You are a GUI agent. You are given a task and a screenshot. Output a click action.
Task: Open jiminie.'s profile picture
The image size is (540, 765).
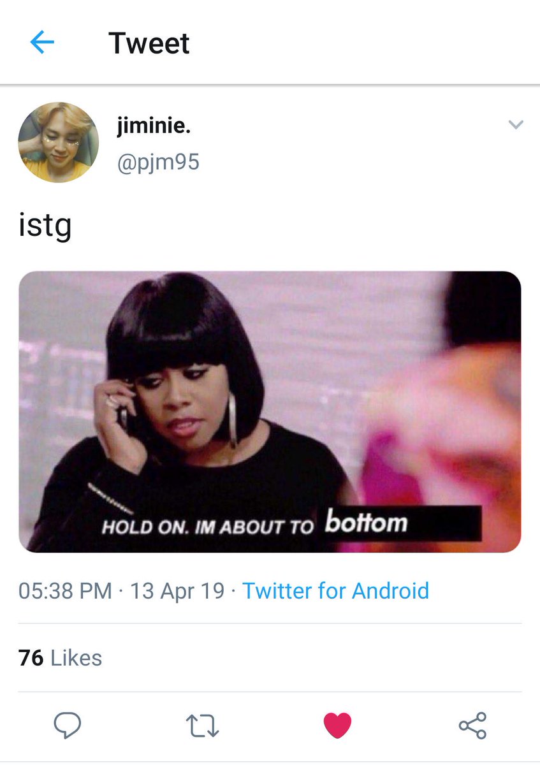coord(58,143)
